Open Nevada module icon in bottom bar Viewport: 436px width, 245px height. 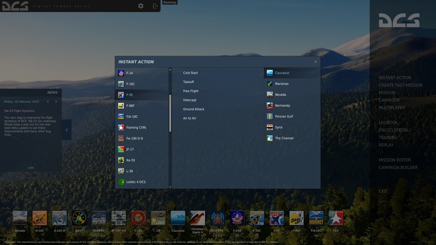pyautogui.click(x=20, y=218)
